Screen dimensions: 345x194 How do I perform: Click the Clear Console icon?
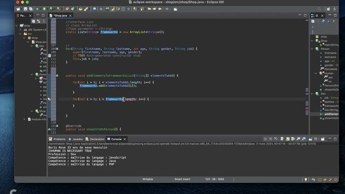pyautogui.click(x=282, y=139)
